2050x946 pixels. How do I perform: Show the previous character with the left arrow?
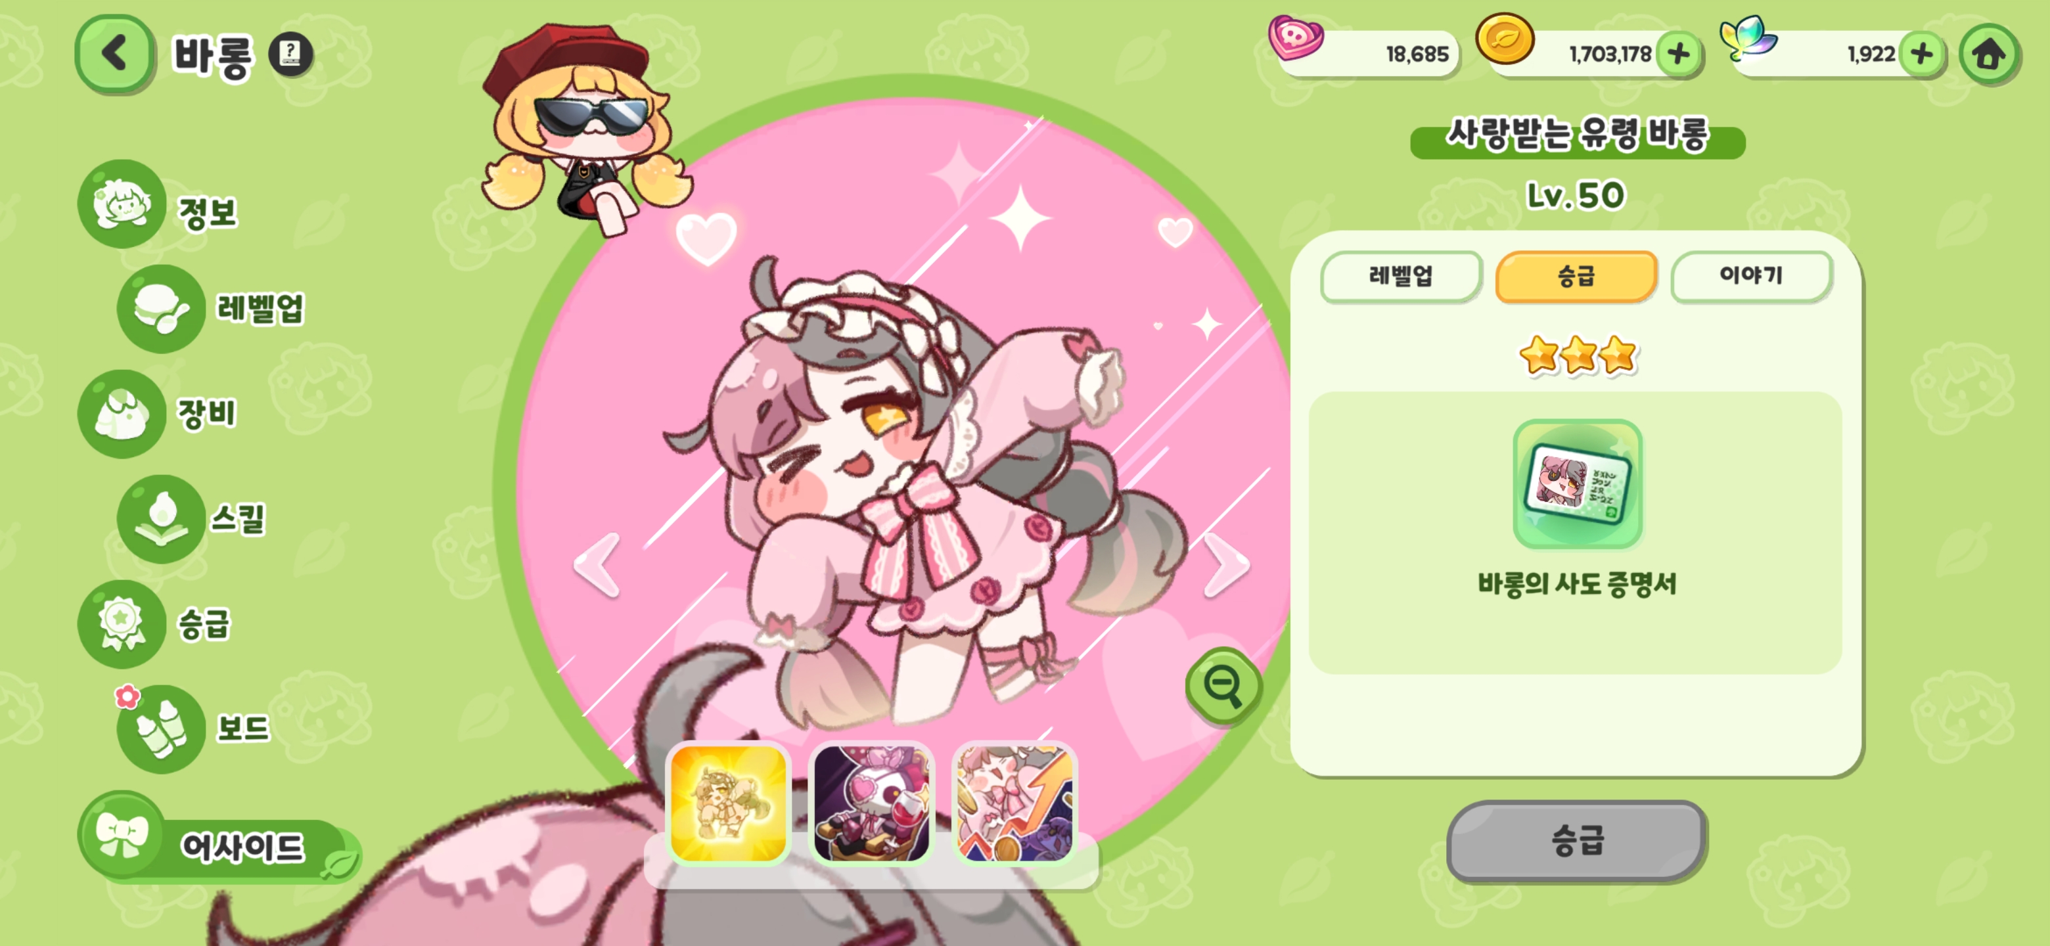598,564
